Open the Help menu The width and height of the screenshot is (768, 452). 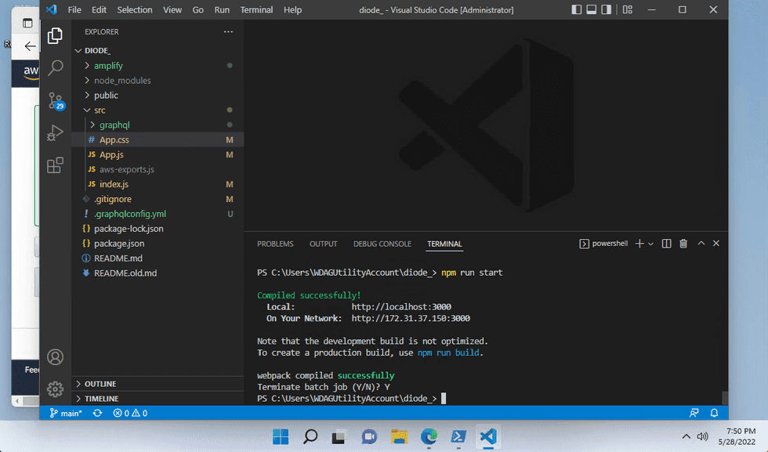[x=293, y=10]
